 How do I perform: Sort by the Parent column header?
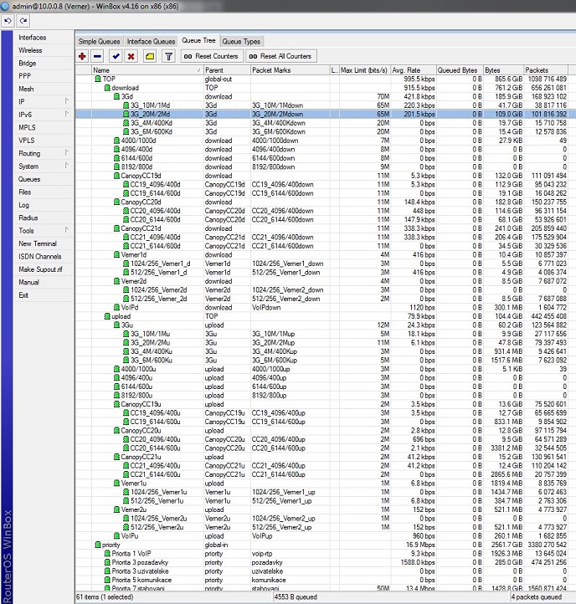tap(227, 70)
